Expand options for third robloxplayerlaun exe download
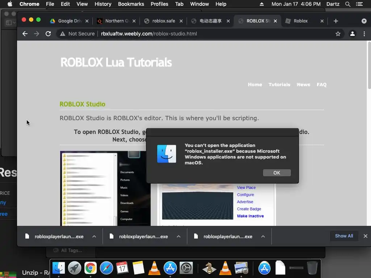 pos(263,236)
